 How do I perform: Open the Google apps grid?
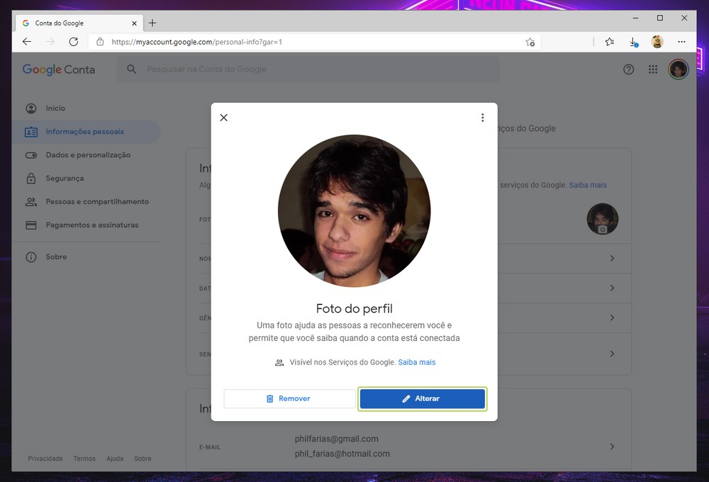(653, 69)
